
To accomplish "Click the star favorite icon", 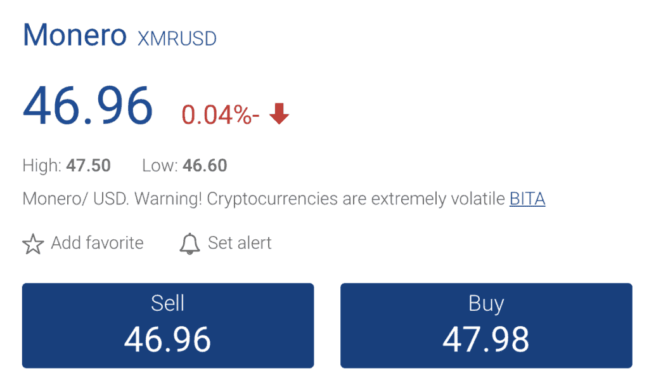I will [33, 244].
